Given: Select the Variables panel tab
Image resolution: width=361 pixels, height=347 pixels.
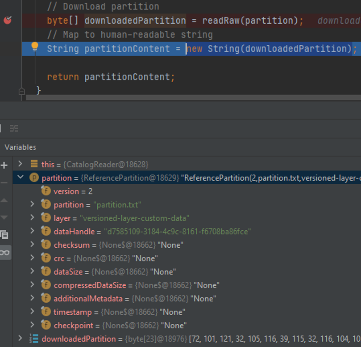Looking at the screenshot, I should [20, 147].
